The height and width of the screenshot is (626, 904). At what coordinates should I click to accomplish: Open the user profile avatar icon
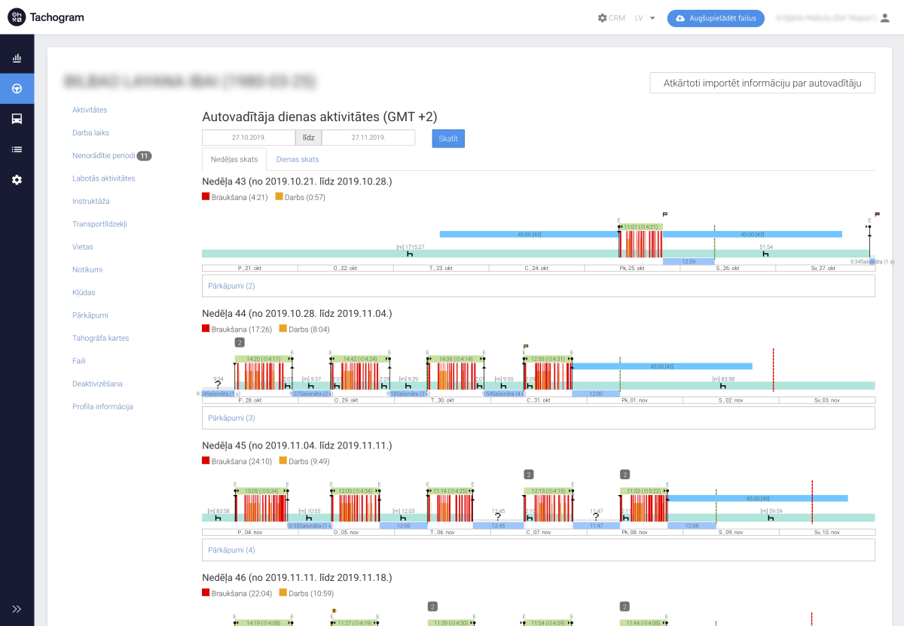[x=885, y=18]
